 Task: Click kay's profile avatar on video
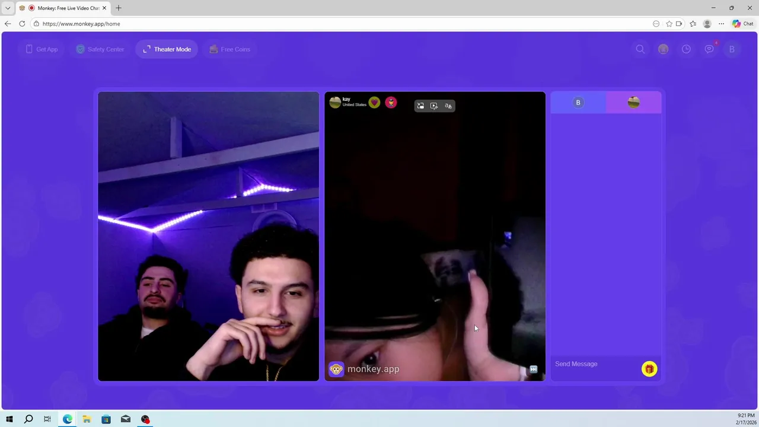[x=335, y=103]
